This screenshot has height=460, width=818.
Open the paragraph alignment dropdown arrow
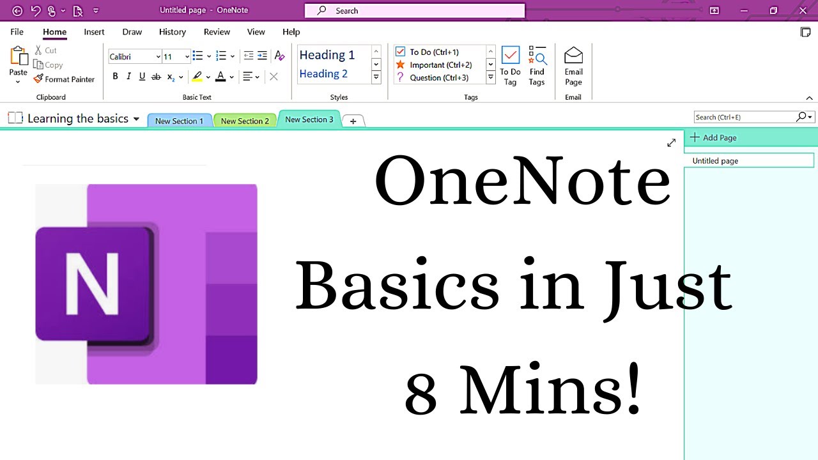tap(257, 77)
